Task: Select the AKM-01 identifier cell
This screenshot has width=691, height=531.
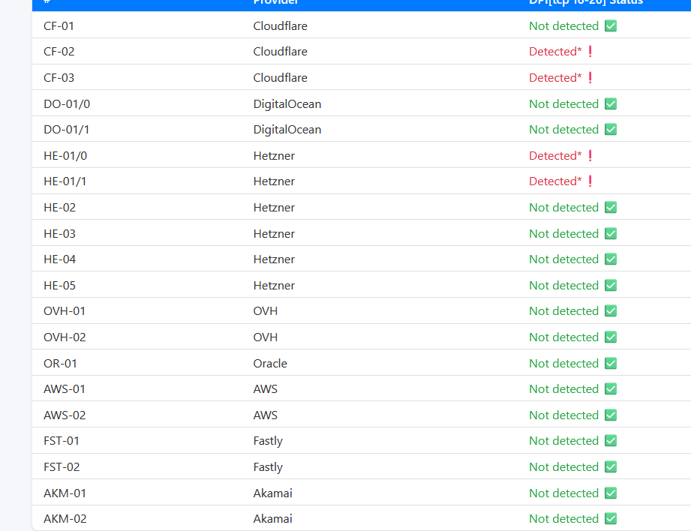Action: click(65, 493)
